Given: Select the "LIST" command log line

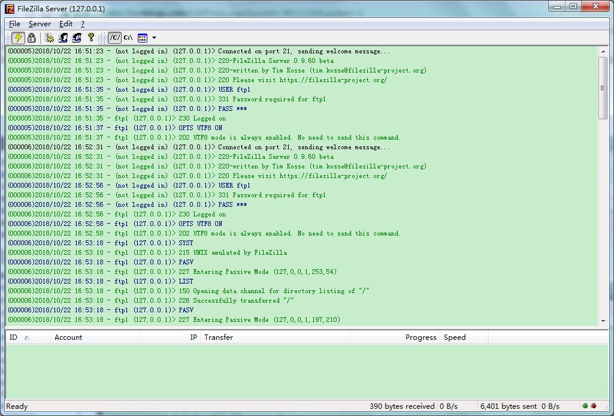Looking at the screenshot, I should 101,281.
